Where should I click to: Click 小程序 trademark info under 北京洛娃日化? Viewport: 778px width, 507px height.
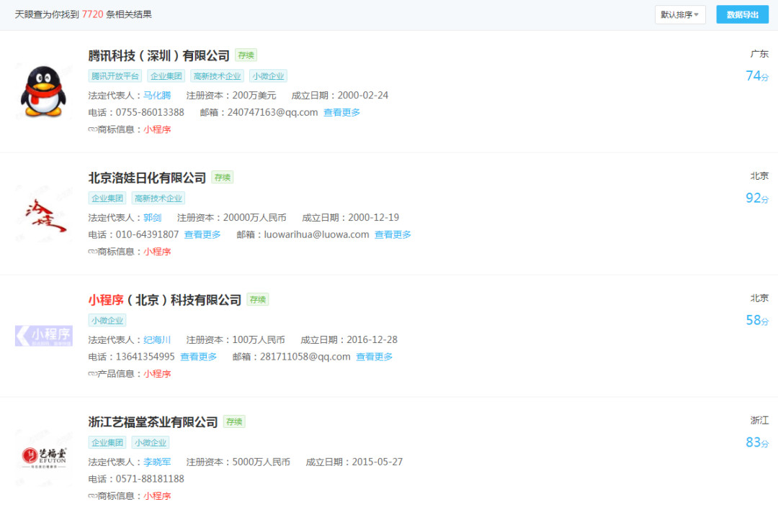[x=157, y=252]
